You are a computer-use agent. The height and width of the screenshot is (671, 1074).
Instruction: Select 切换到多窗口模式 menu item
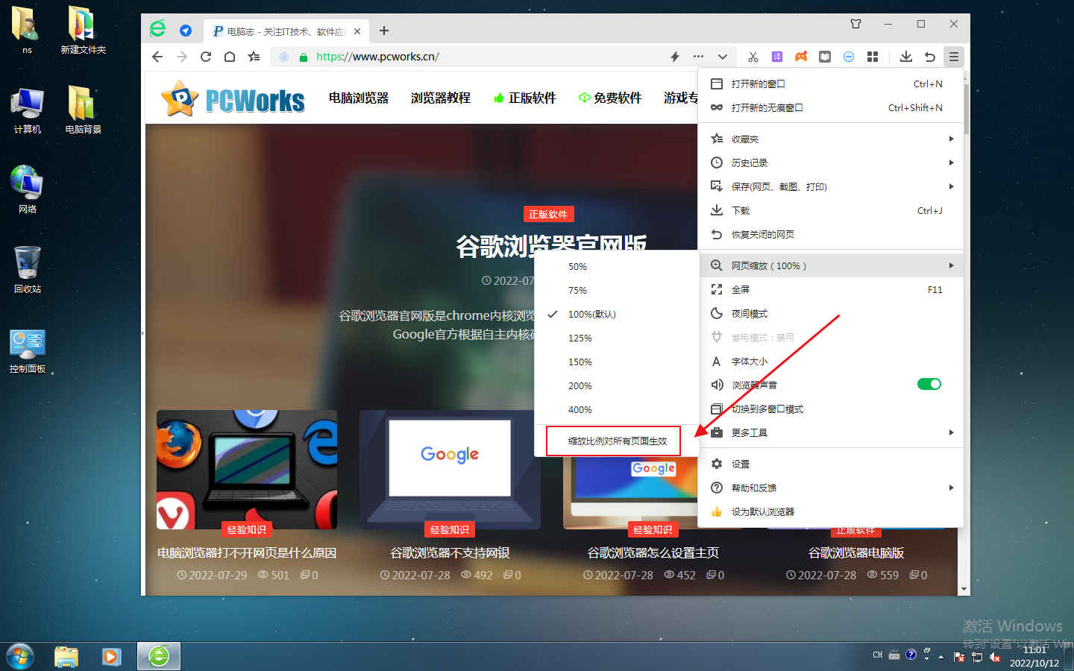pyautogui.click(x=831, y=409)
